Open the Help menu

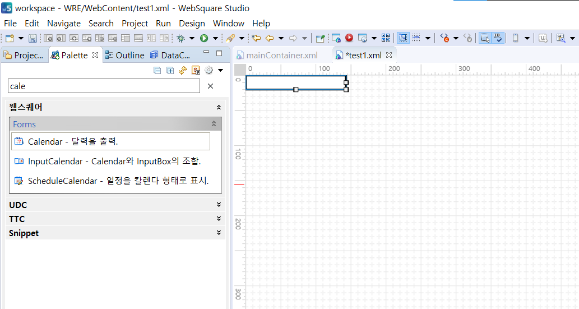[261, 24]
